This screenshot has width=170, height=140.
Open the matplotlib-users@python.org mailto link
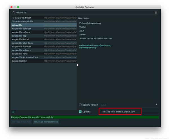95,45
